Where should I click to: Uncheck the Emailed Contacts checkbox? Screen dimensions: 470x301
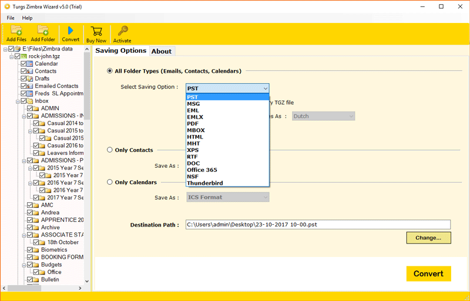(x=23, y=86)
